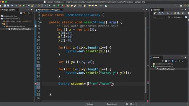
Task: Click the macOS green fullscreen window button
Action: click(x=6, y=2)
